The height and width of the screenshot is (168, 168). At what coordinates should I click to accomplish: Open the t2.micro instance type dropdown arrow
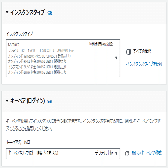tap(116, 58)
